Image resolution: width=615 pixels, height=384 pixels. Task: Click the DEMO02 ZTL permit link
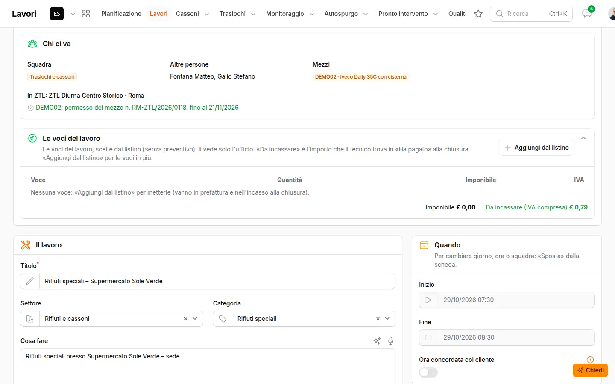(x=137, y=108)
